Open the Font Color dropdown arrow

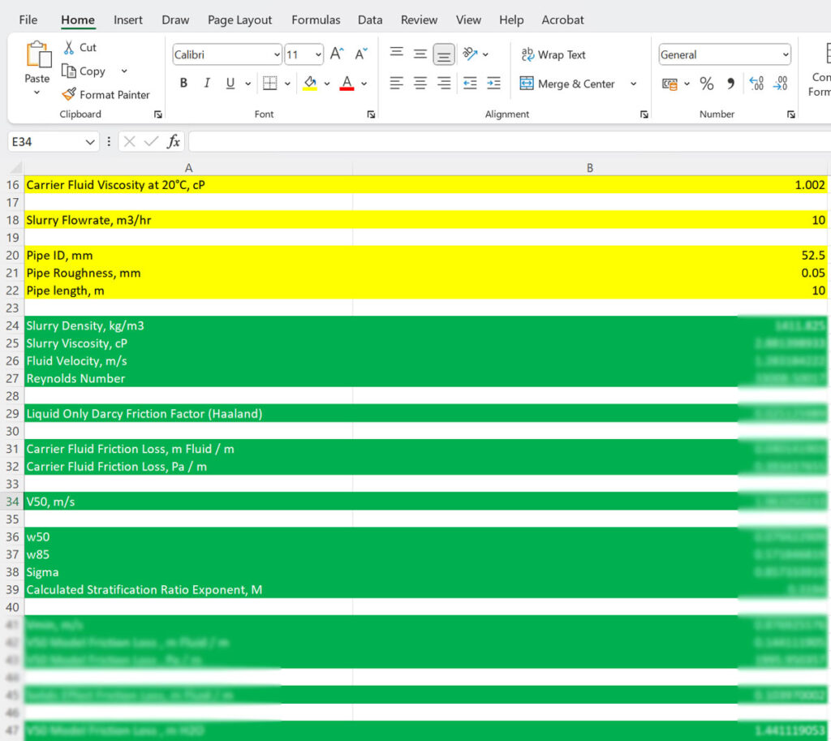coord(364,83)
